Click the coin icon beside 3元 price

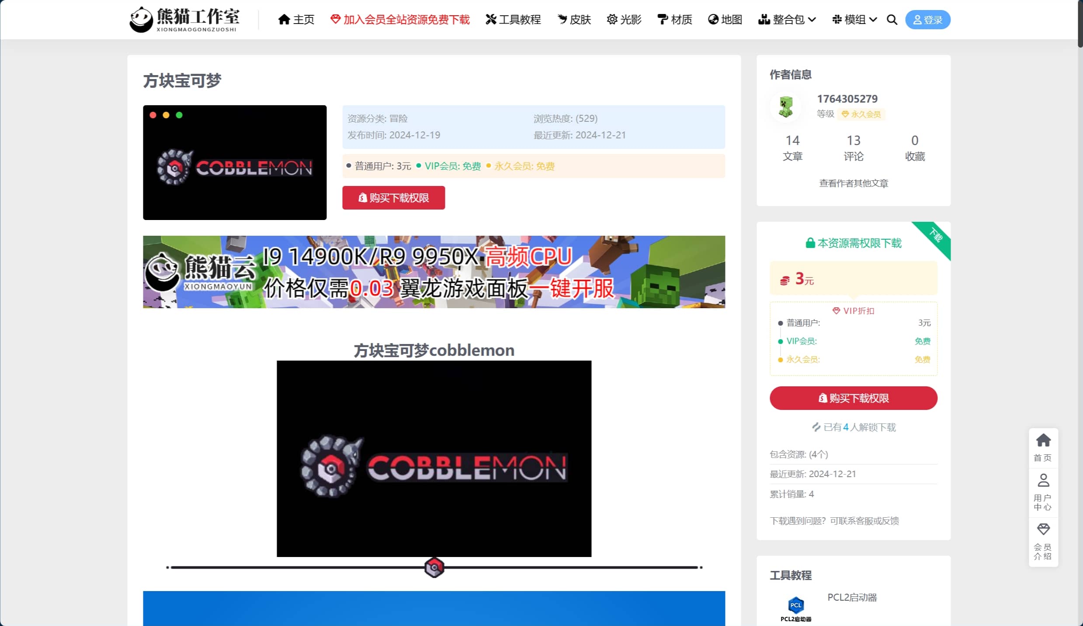785,280
